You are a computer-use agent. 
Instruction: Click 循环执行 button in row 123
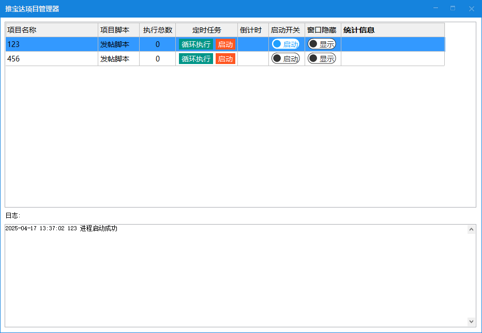[196, 44]
